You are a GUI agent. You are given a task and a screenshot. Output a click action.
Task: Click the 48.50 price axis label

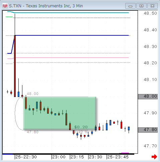coord(150,13)
